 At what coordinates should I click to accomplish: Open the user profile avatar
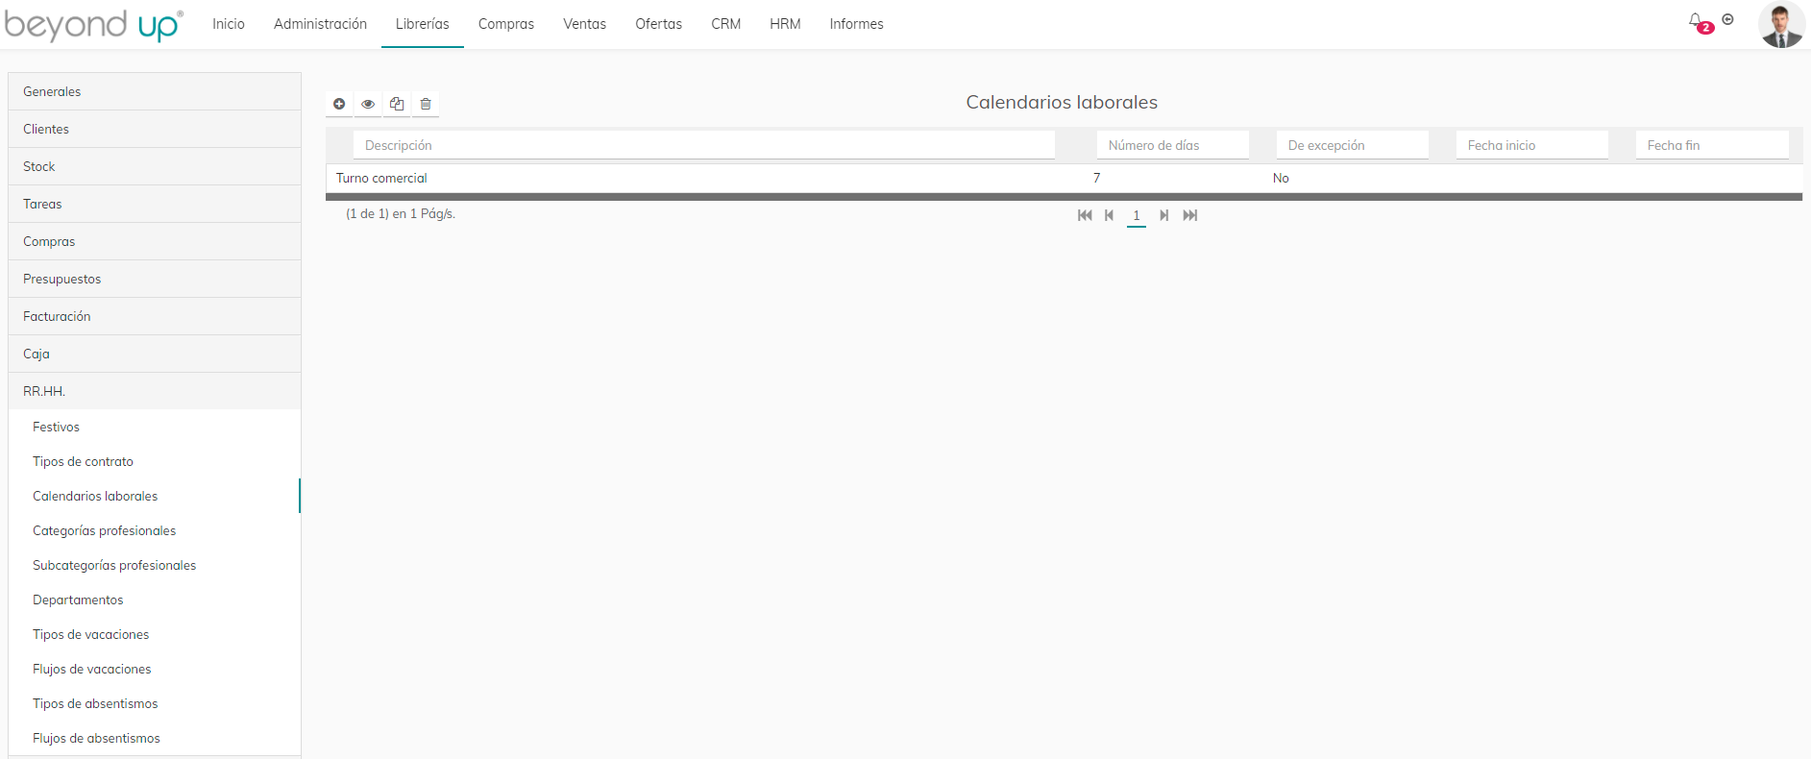point(1781,24)
